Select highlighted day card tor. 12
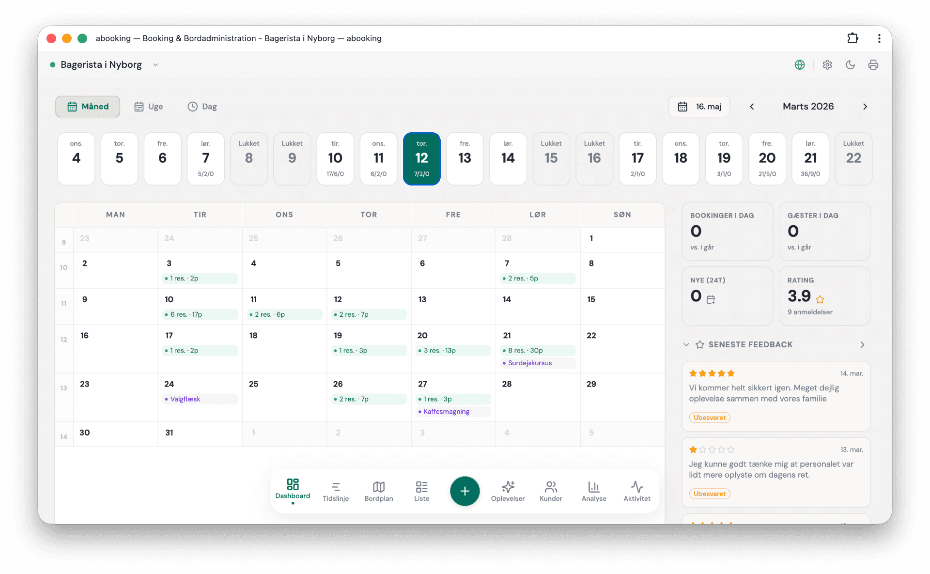The height and width of the screenshot is (574, 930). coord(422,158)
